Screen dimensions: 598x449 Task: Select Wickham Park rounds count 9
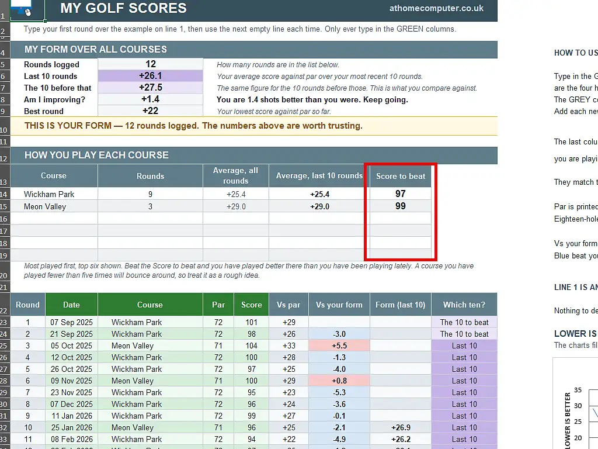tap(150, 194)
